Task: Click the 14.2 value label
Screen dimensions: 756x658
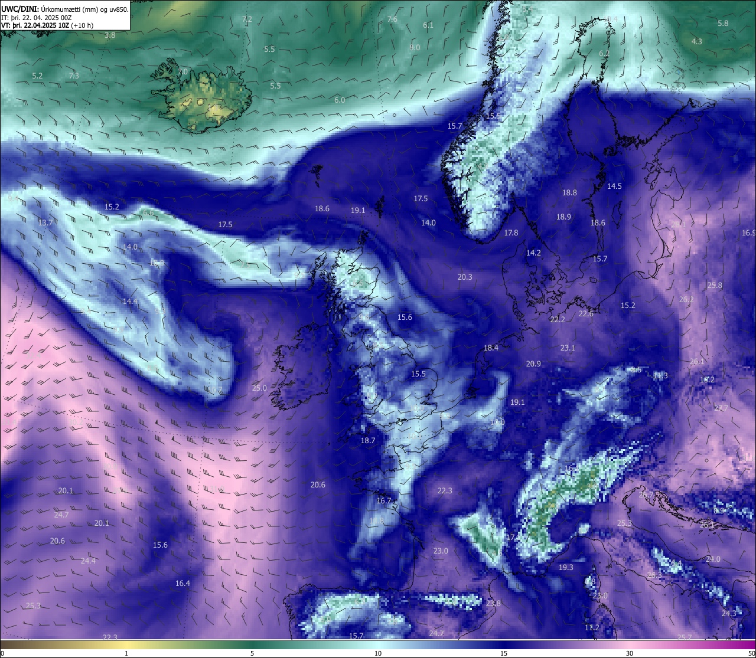Action: point(533,253)
